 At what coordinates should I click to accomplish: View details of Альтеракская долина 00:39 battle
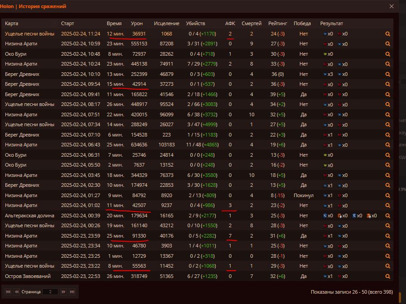coord(388,216)
